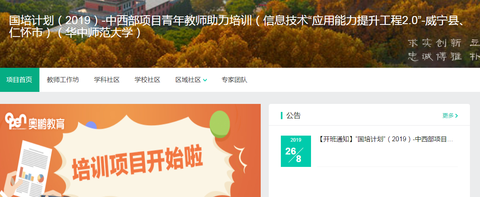
Task: Go to 教师工作坊 in navigation bar
Action: [63, 80]
